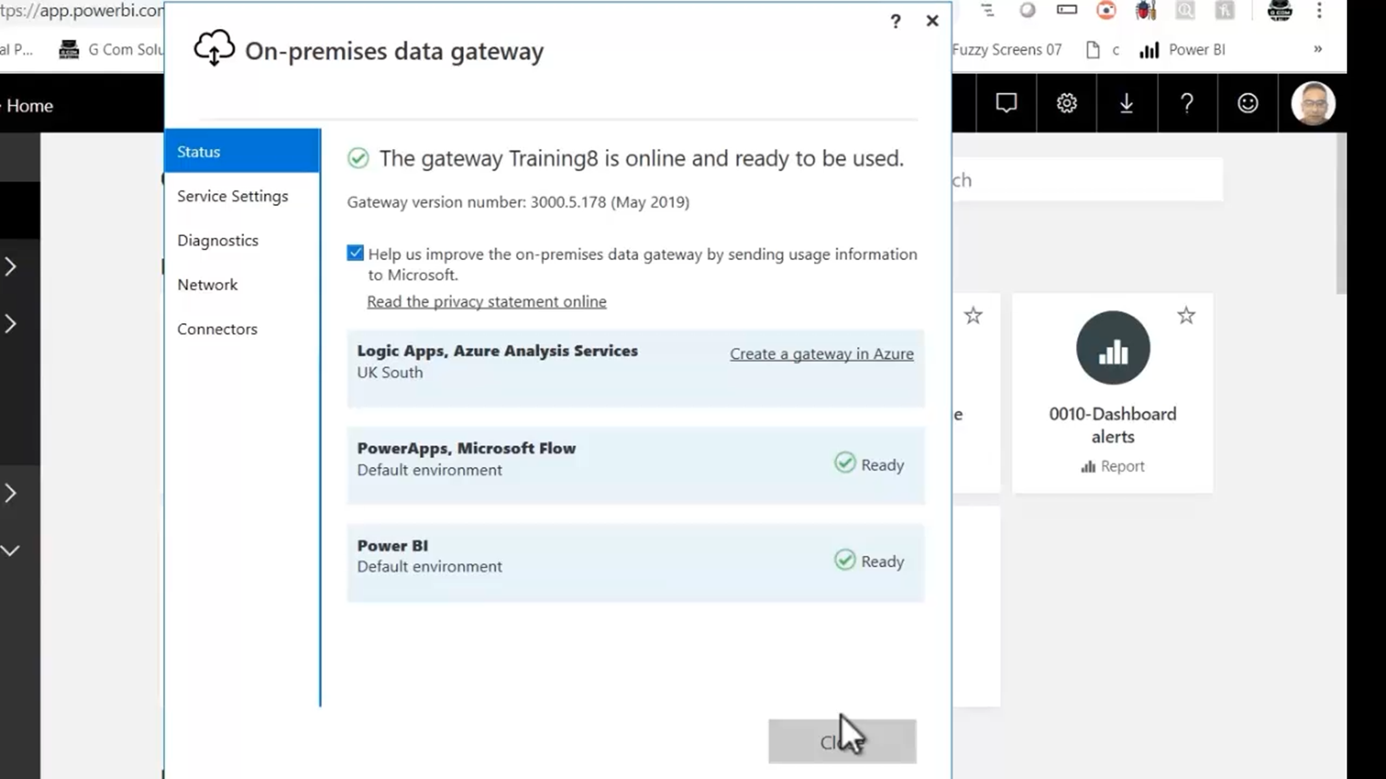The height and width of the screenshot is (779, 1386).
Task: Switch to the Diagnostics tab
Action: (218, 241)
